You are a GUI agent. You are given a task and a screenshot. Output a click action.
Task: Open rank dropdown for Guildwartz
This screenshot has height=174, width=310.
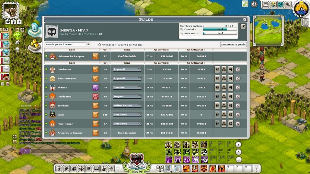tap(127, 69)
